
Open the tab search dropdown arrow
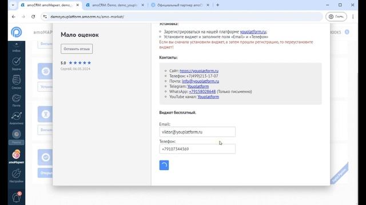(13, 5)
